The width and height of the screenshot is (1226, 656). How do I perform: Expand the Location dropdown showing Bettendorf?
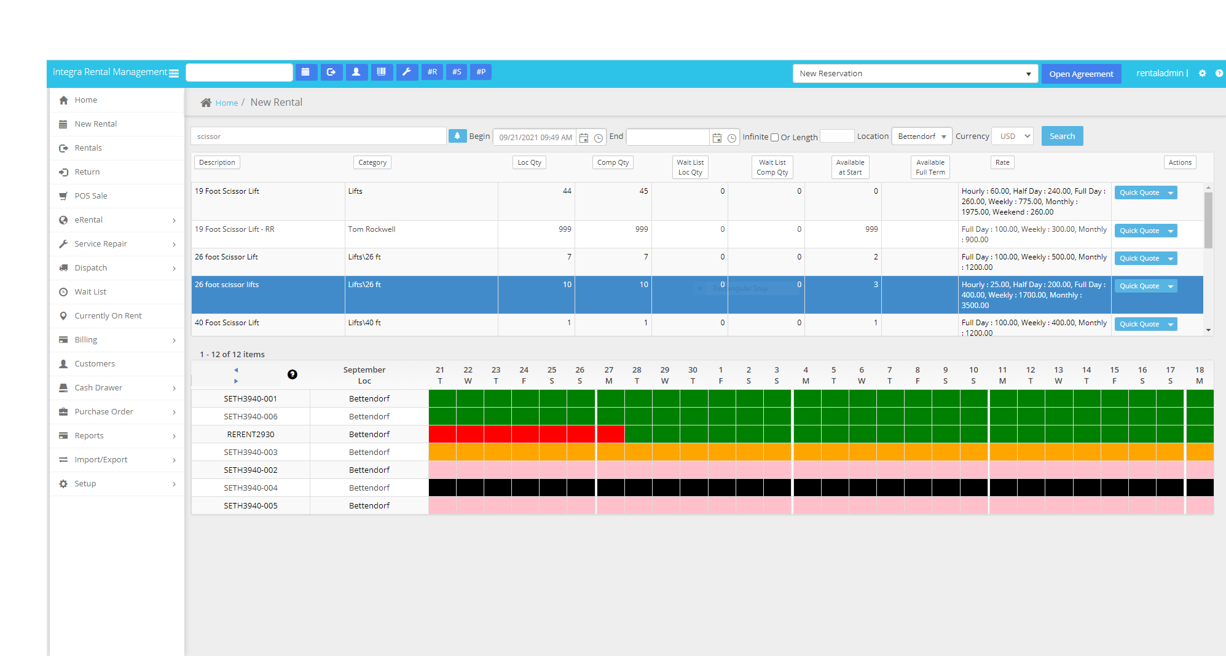[x=921, y=136]
